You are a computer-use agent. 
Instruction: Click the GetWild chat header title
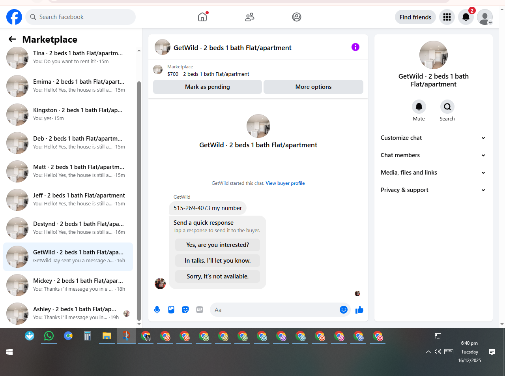point(232,48)
